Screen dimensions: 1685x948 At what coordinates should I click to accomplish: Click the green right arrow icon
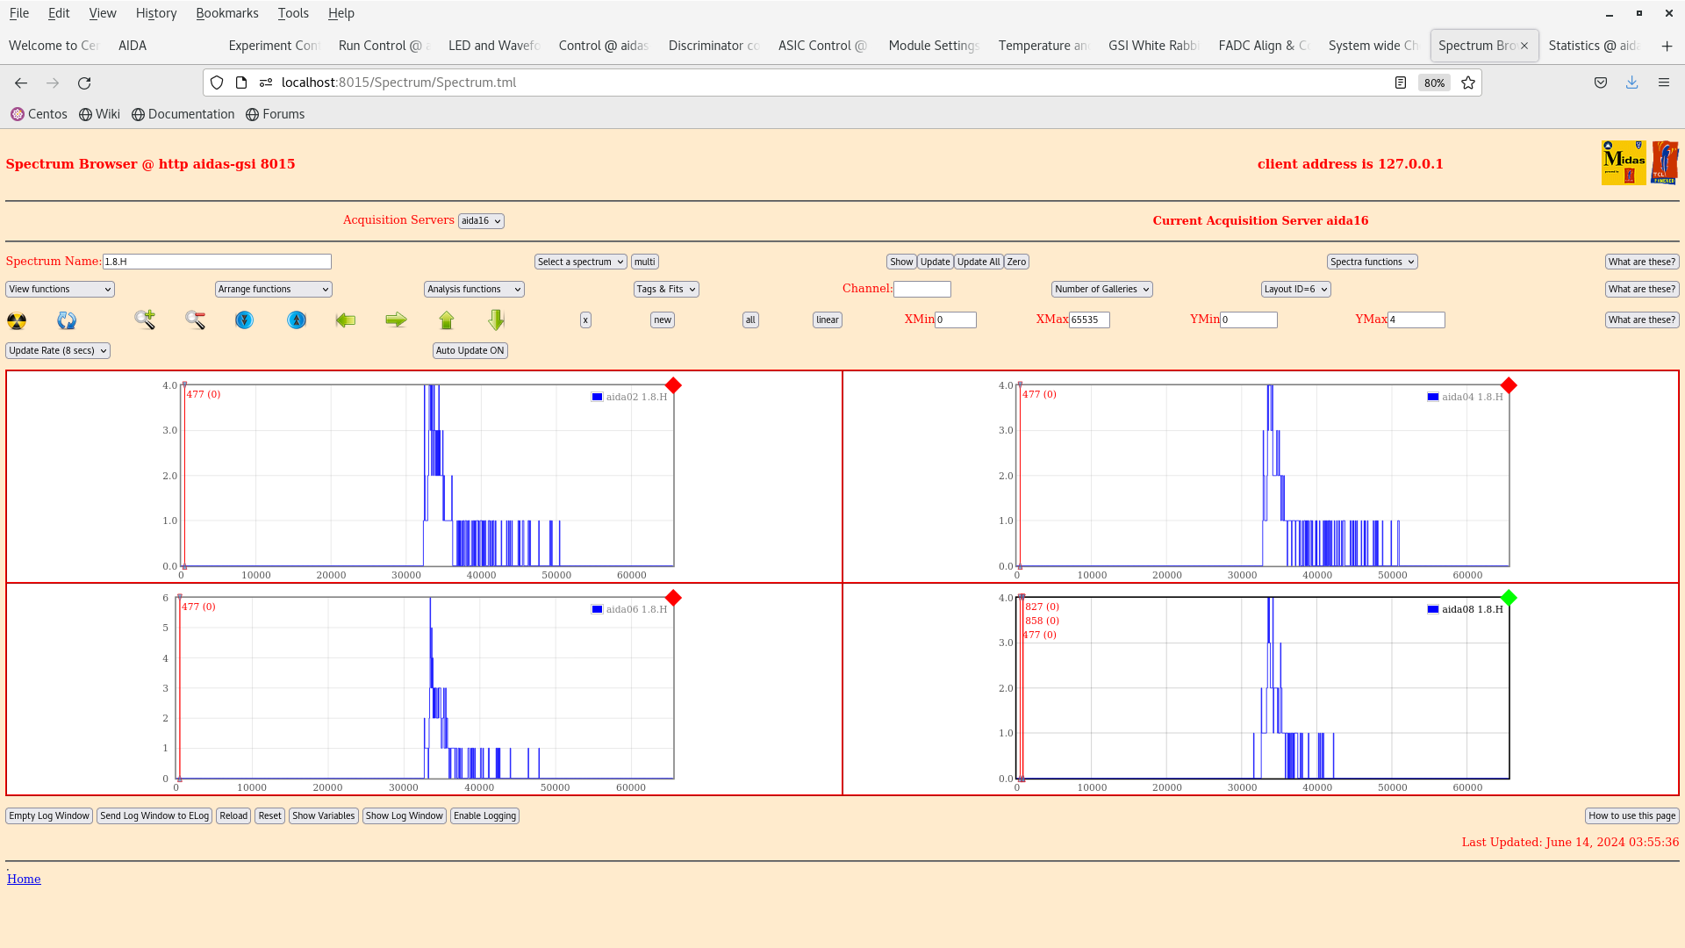click(x=396, y=320)
